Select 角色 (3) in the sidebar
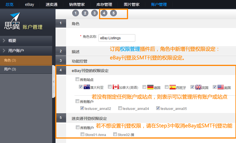Screen dimensions: 236x143 (x=26, y=60)
